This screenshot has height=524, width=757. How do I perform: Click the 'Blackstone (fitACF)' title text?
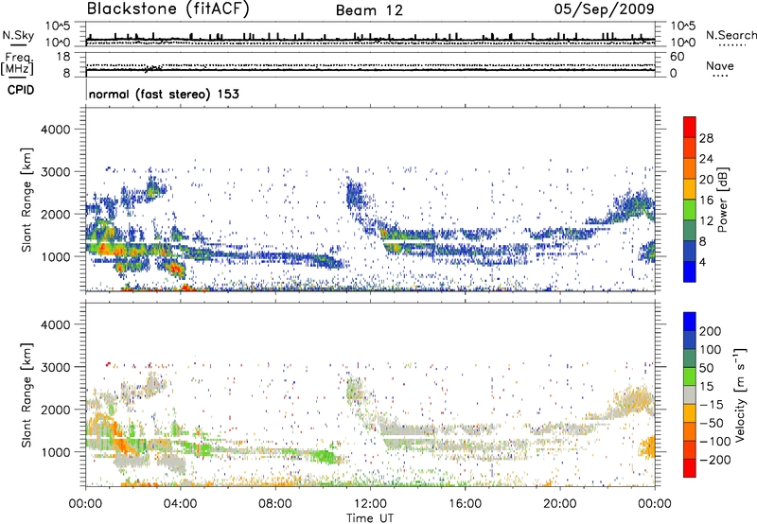(x=167, y=9)
